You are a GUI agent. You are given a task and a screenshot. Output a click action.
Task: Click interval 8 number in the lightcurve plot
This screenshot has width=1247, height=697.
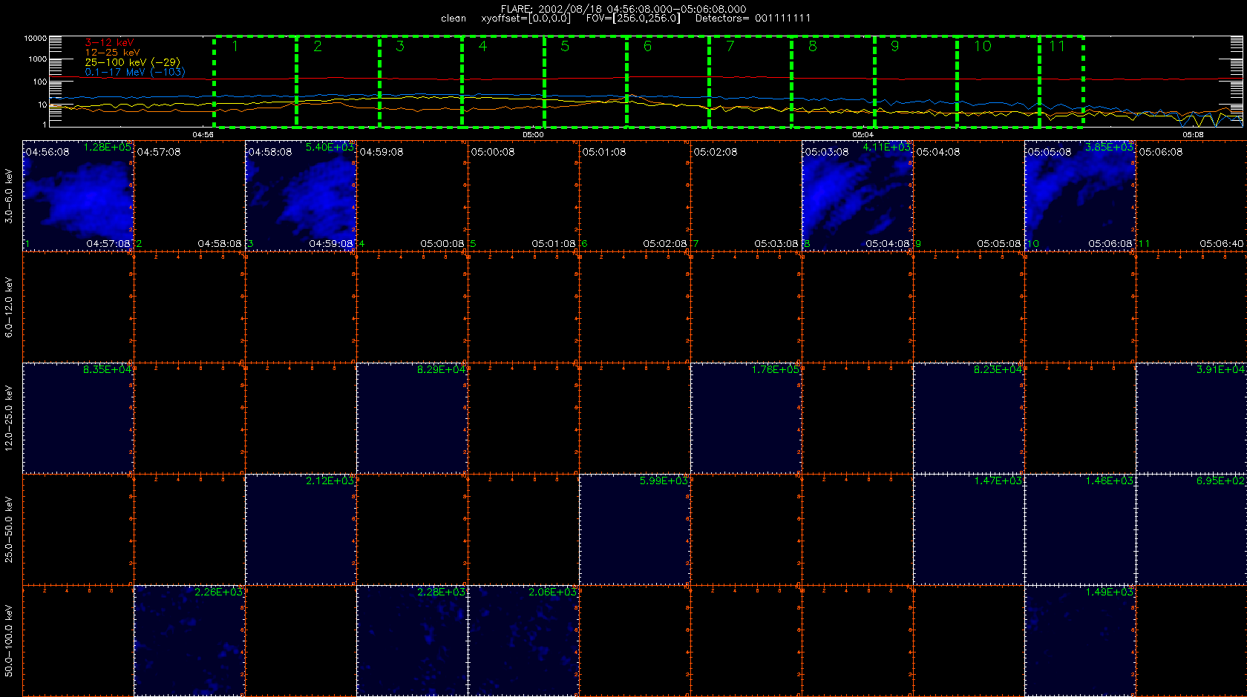pyautogui.click(x=813, y=47)
